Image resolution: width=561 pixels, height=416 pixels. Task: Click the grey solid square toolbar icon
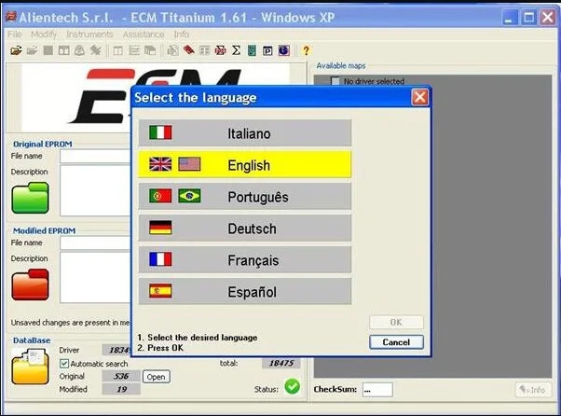coord(48,50)
